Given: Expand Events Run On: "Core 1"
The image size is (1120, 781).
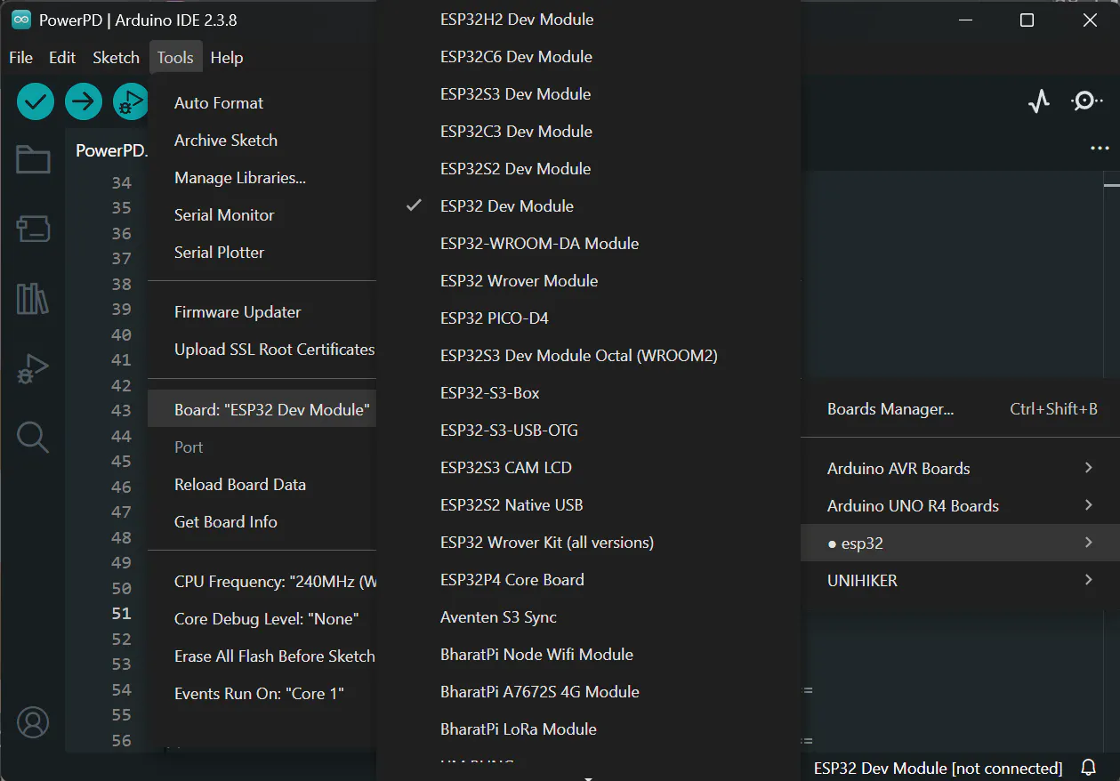Looking at the screenshot, I should [x=262, y=694].
